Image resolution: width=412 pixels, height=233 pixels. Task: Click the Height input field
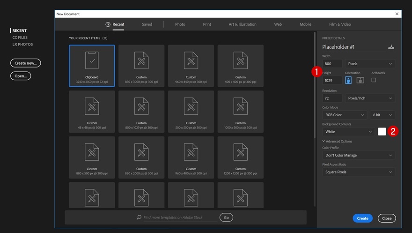pyautogui.click(x=332, y=81)
